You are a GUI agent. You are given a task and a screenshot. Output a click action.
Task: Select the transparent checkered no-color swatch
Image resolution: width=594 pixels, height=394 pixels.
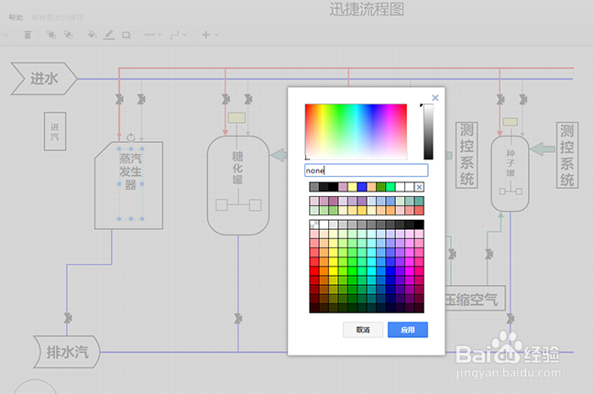[314, 224]
